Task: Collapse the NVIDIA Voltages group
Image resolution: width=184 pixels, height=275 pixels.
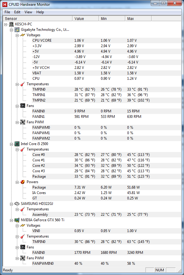Action: coord(17,226)
